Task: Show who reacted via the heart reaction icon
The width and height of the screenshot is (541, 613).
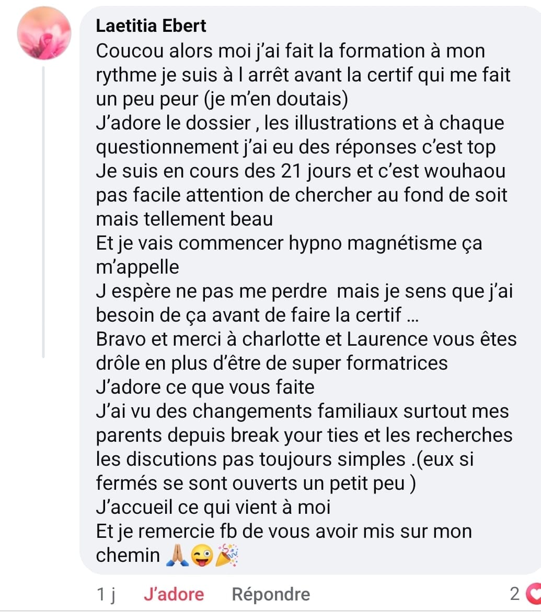Action: pos(533,594)
